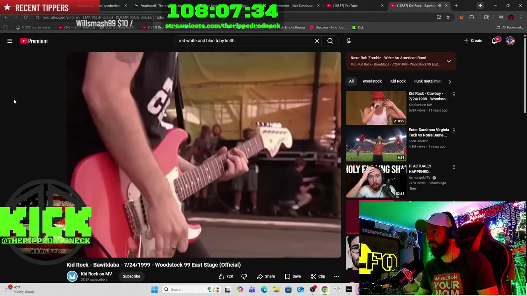Reload the page in Chrome
Screen dimensions: 527x296
coord(26,17)
